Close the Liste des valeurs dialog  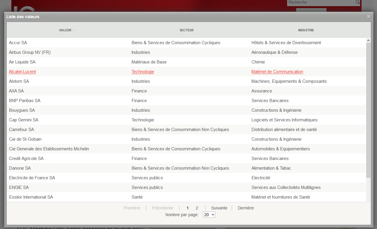click(x=369, y=16)
